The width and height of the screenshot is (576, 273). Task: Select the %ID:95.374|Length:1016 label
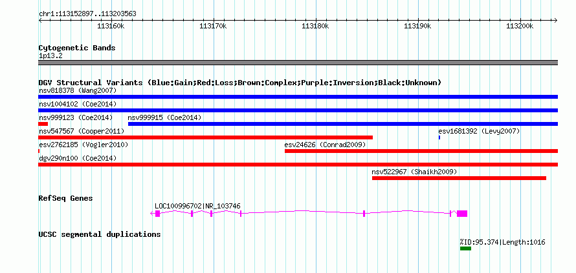tap(502, 242)
